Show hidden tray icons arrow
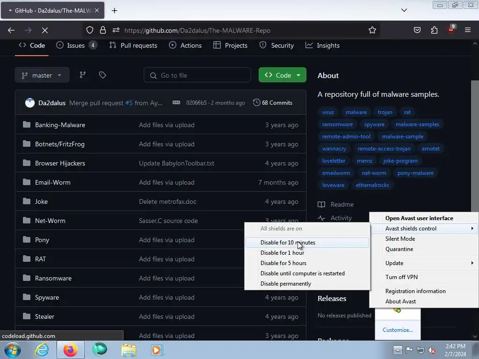The width and height of the screenshot is (479, 359). click(x=398, y=350)
